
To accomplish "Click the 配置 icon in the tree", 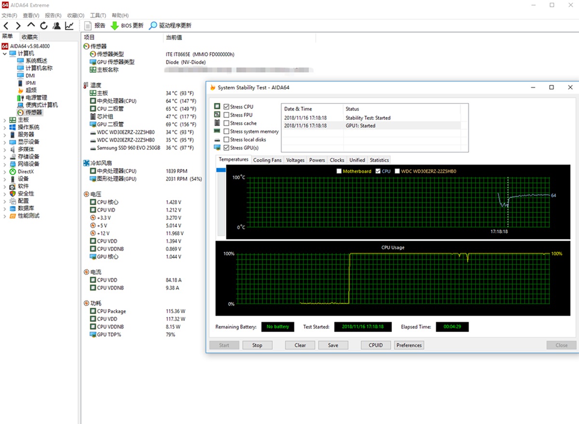I will tap(13, 201).
